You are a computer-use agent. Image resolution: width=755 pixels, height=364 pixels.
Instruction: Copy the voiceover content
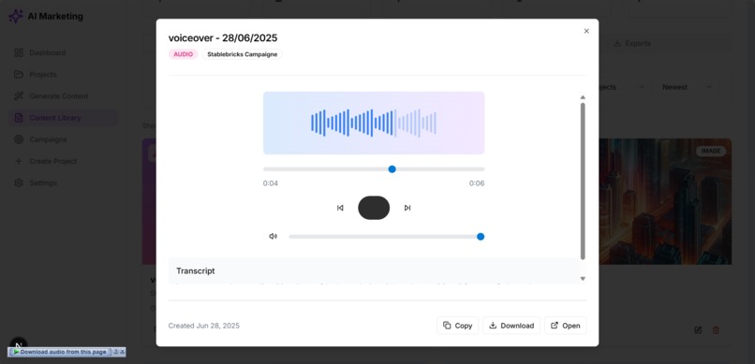457,326
